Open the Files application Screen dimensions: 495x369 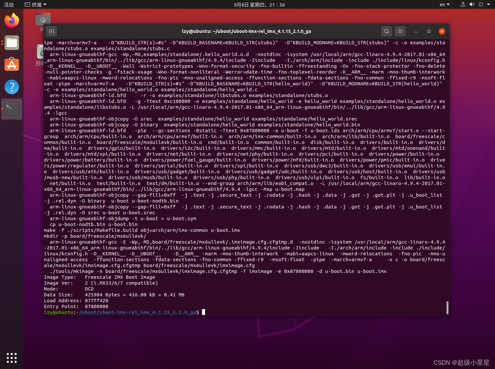click(12, 43)
